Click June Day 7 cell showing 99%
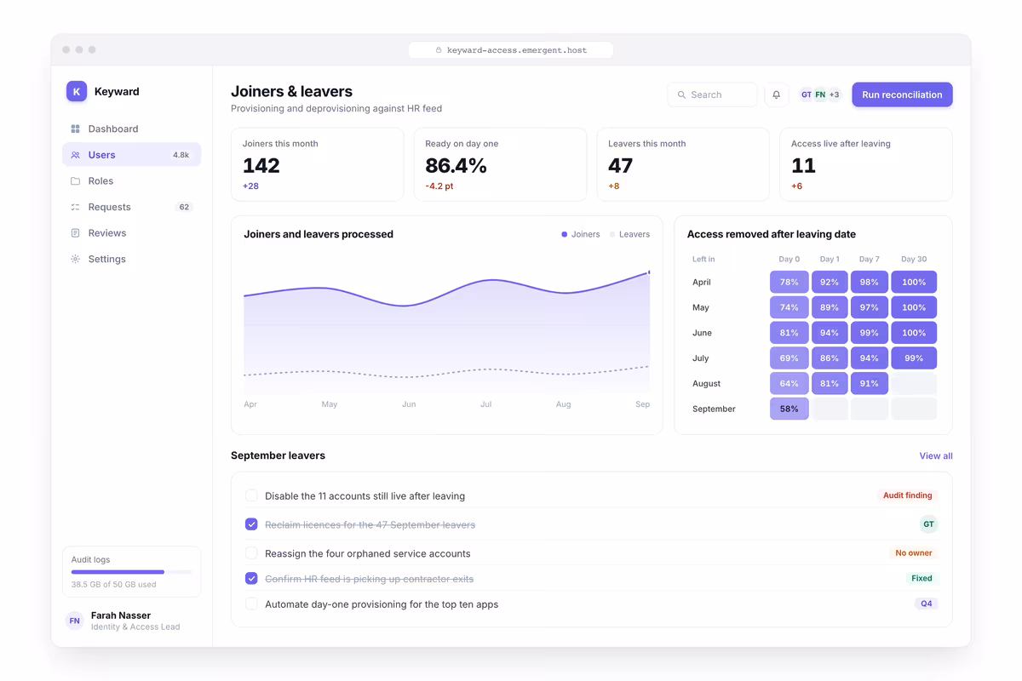Image resolution: width=1022 pixels, height=681 pixels. pyautogui.click(x=870, y=333)
